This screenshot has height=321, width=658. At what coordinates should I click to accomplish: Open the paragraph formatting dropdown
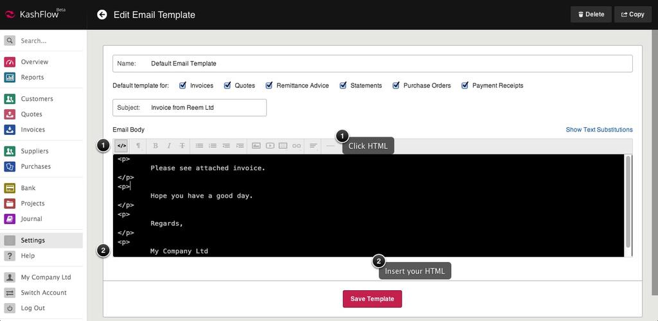pyautogui.click(x=138, y=146)
